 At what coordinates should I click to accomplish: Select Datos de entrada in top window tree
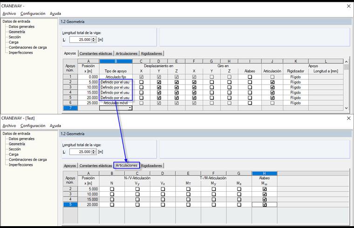16,21
